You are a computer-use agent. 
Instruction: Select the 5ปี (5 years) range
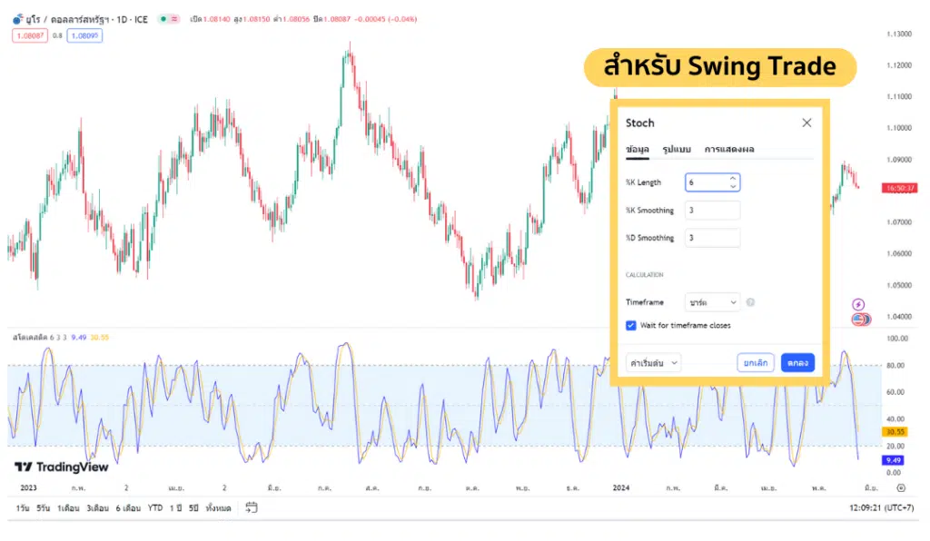click(x=194, y=507)
